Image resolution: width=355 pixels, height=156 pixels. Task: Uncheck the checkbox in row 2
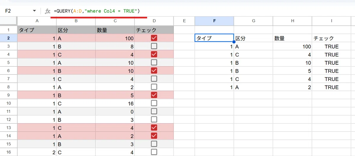(x=154, y=38)
